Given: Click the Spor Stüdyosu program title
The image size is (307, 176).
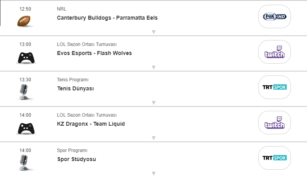Looking at the screenshot, I should 76,159.
